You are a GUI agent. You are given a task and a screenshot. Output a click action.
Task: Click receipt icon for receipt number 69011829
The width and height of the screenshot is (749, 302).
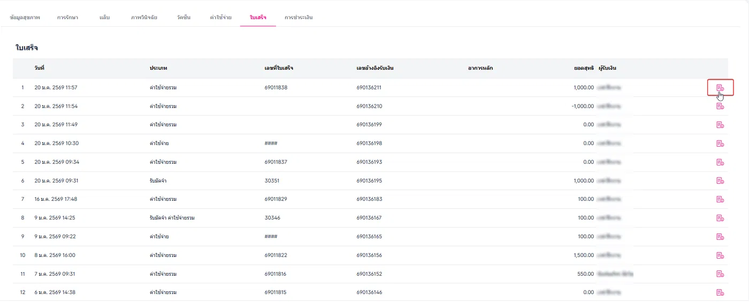pyautogui.click(x=720, y=199)
